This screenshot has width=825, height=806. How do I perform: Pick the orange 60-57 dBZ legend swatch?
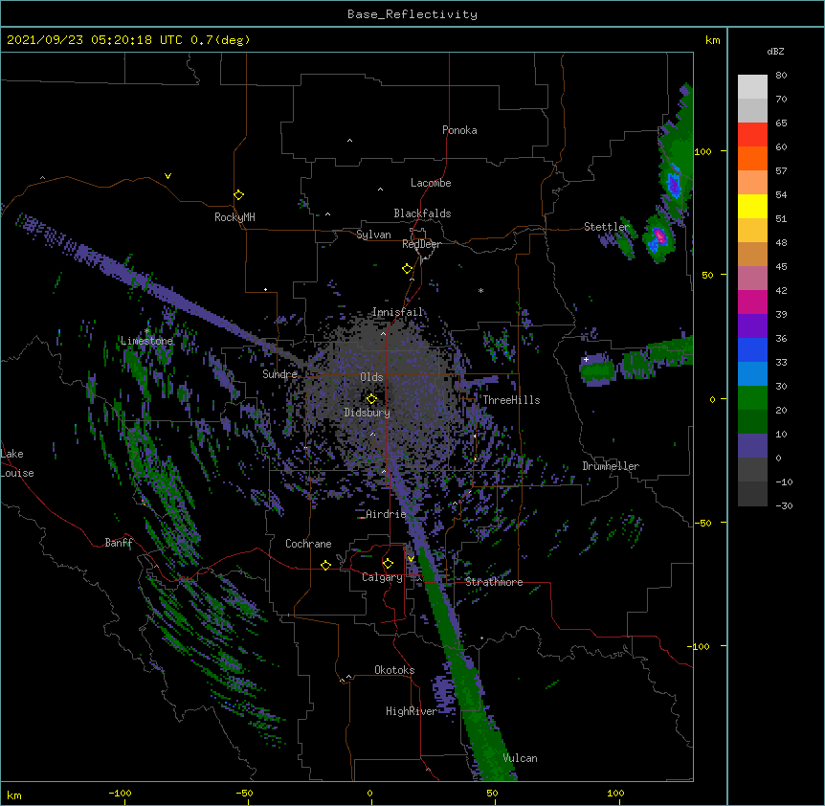(752, 158)
